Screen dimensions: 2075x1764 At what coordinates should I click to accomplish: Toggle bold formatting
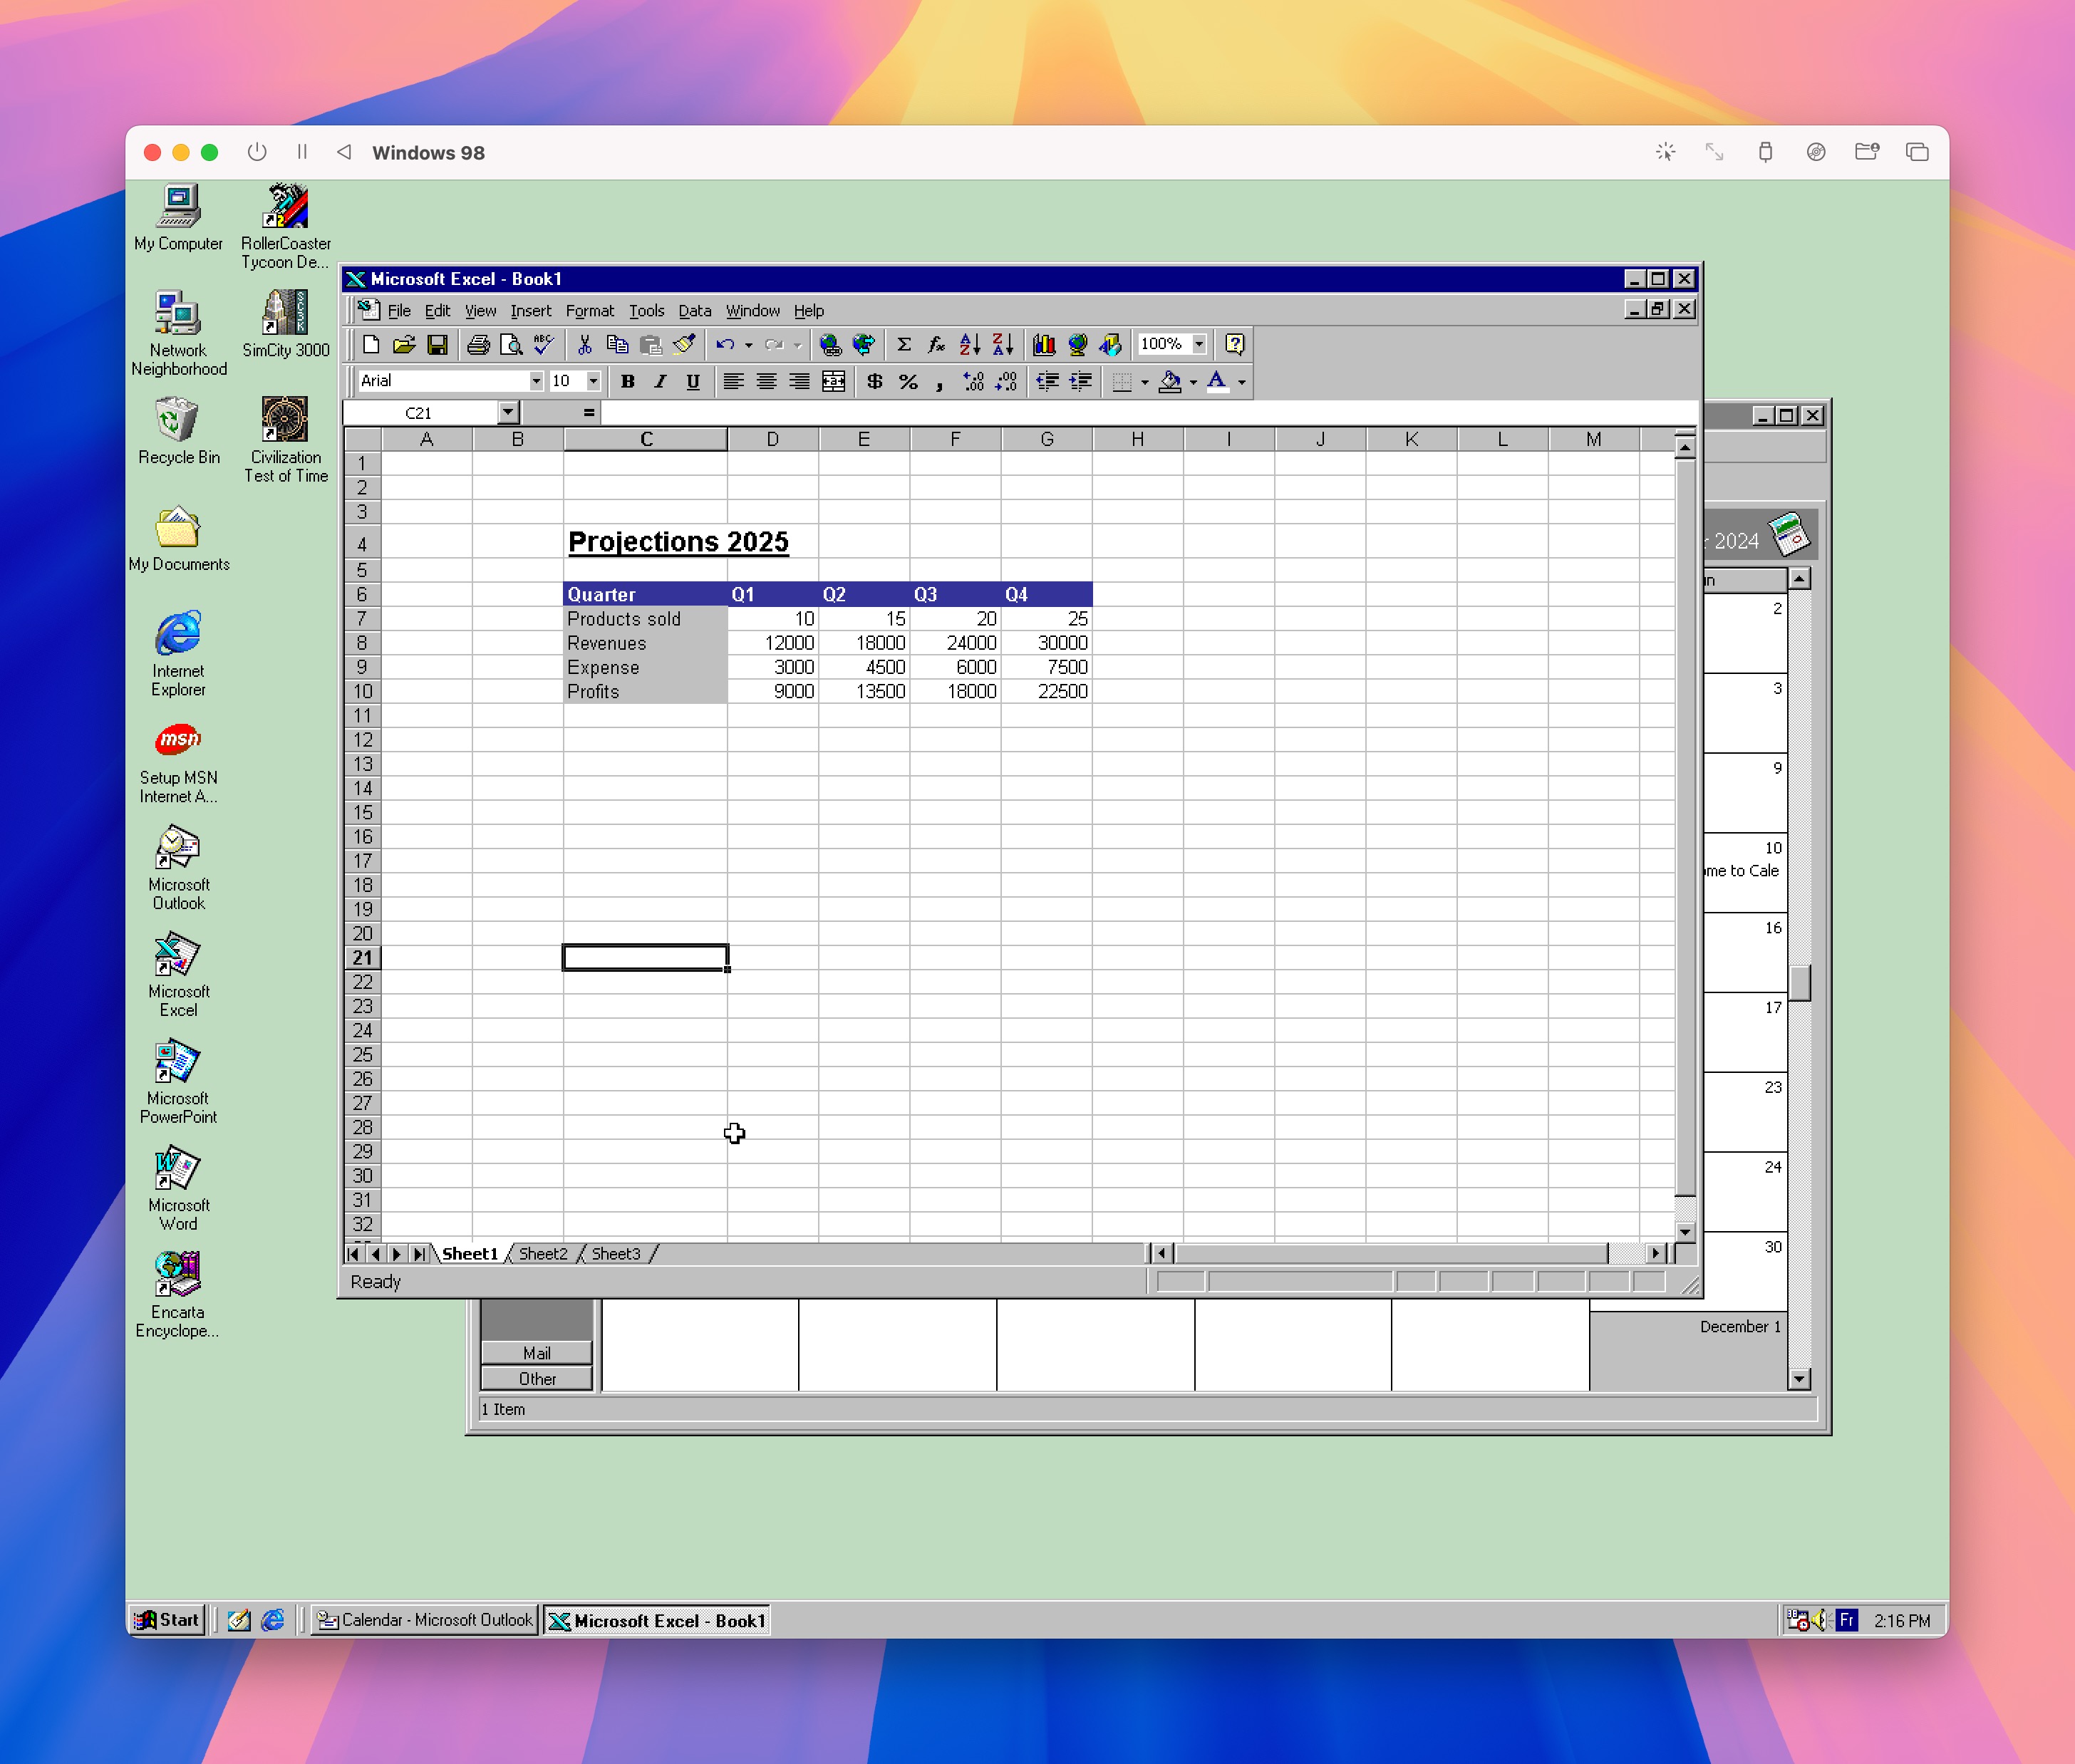click(x=627, y=381)
